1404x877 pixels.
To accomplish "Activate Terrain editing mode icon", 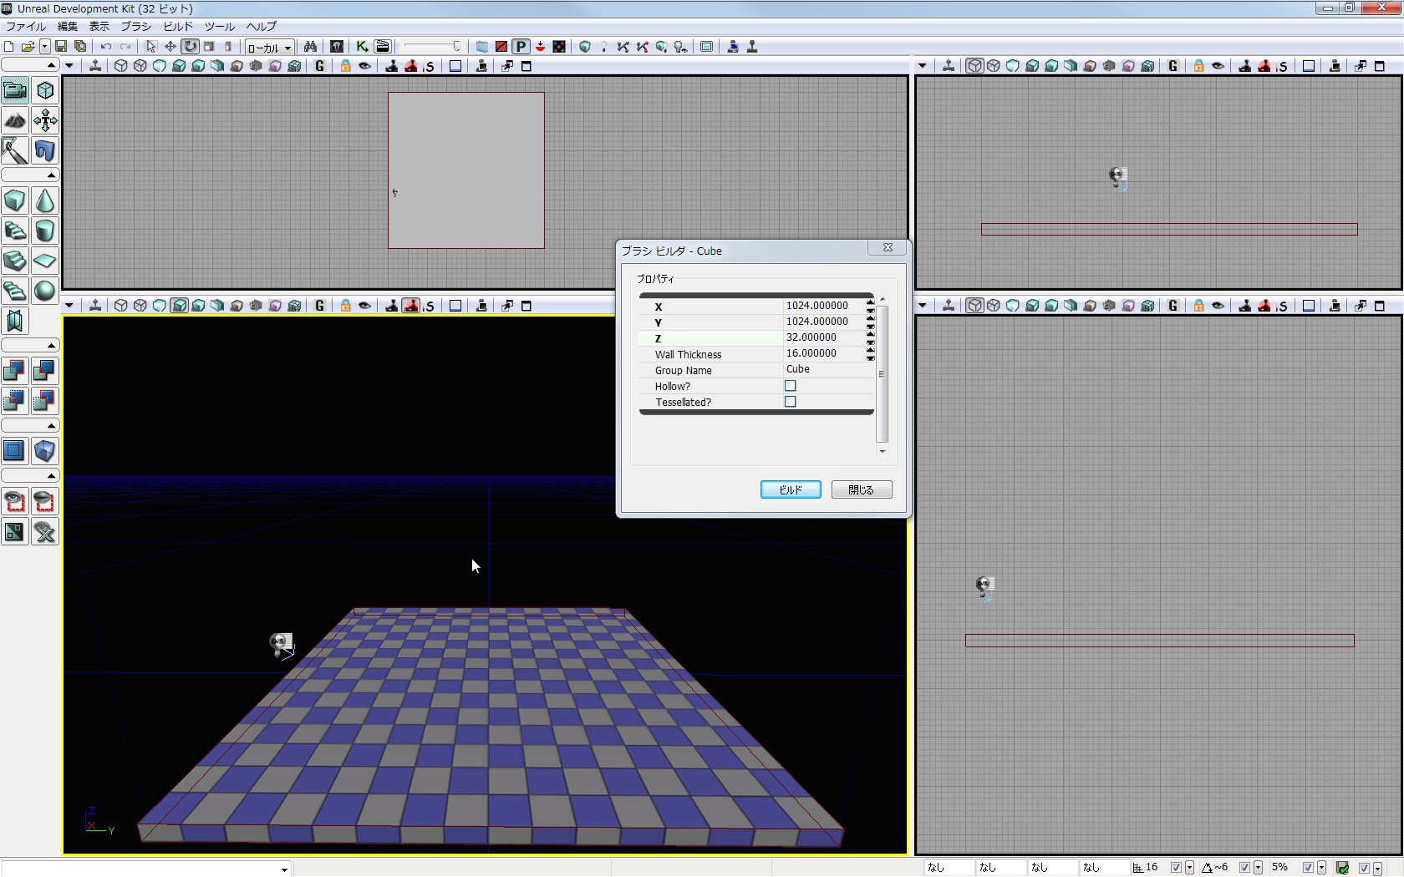I will [15, 121].
